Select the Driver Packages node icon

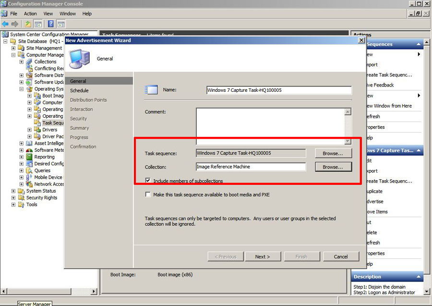click(37, 136)
